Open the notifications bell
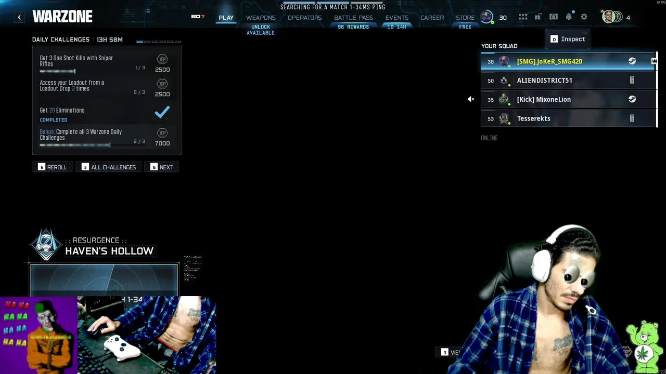The image size is (666, 374). [x=569, y=17]
